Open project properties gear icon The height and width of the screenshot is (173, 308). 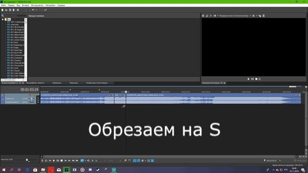tap(18, 10)
